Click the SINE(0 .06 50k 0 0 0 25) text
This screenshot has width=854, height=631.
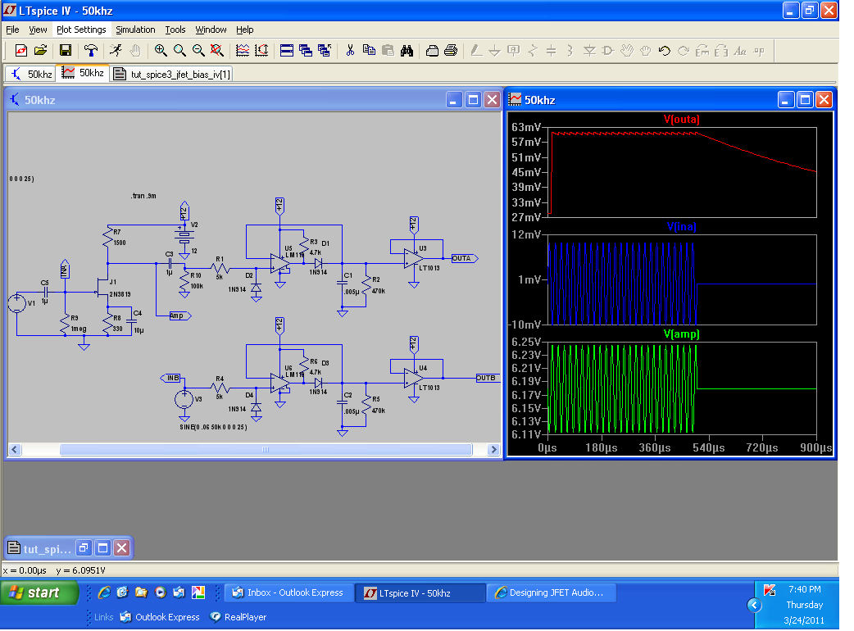click(213, 428)
